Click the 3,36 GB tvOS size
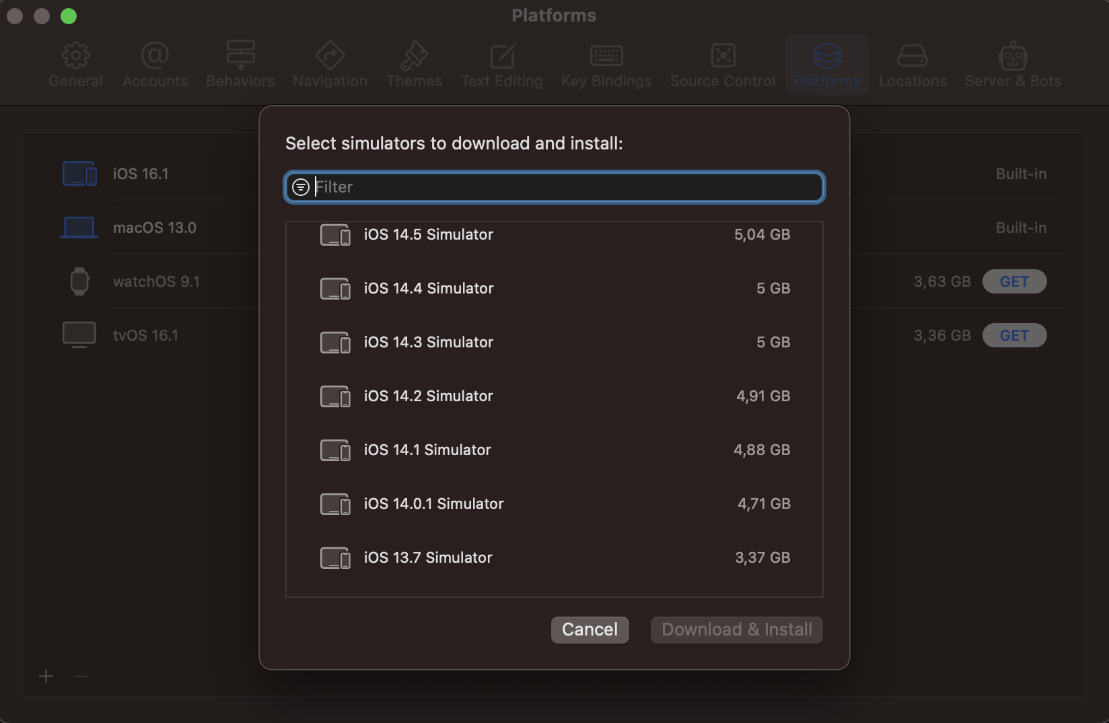Screen dimensions: 1109x723 942,335
